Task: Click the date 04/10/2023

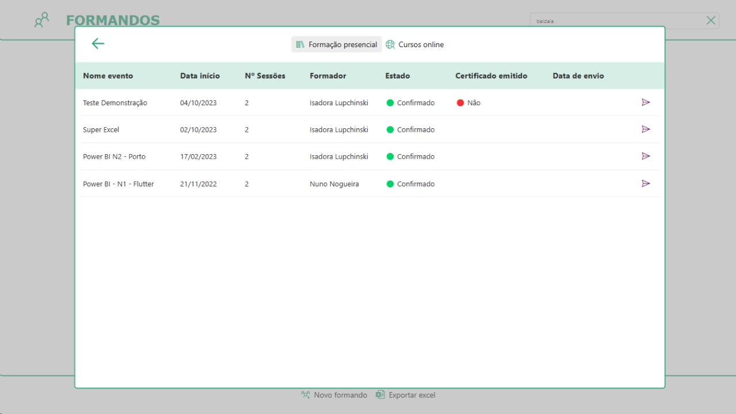Action: click(198, 103)
